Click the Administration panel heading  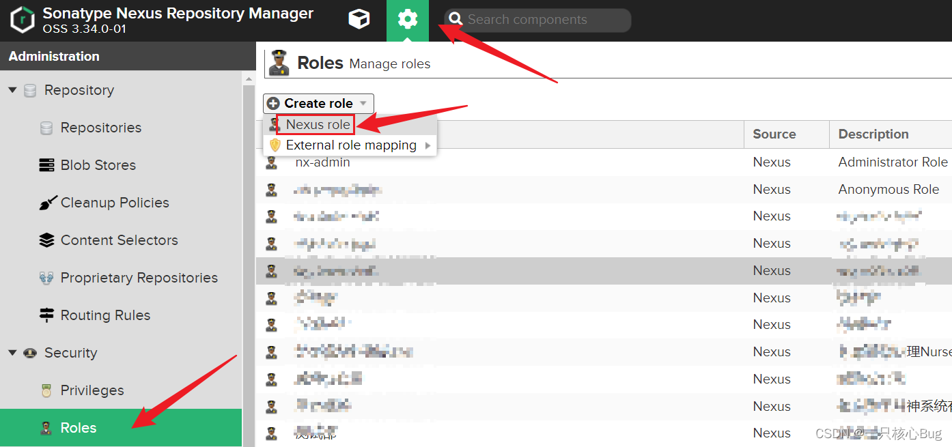point(54,56)
